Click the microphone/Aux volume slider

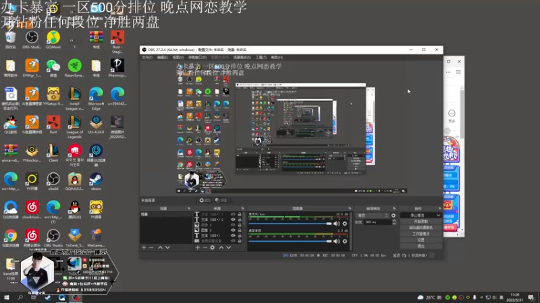point(290,224)
